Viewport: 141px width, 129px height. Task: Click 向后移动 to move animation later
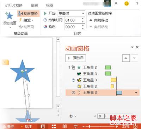99,27
